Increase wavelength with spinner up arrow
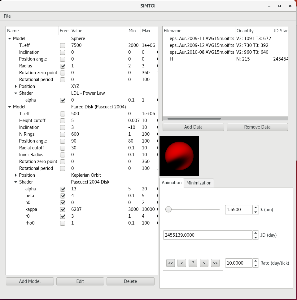This screenshot has height=300, width=297. [x=256, y=207]
